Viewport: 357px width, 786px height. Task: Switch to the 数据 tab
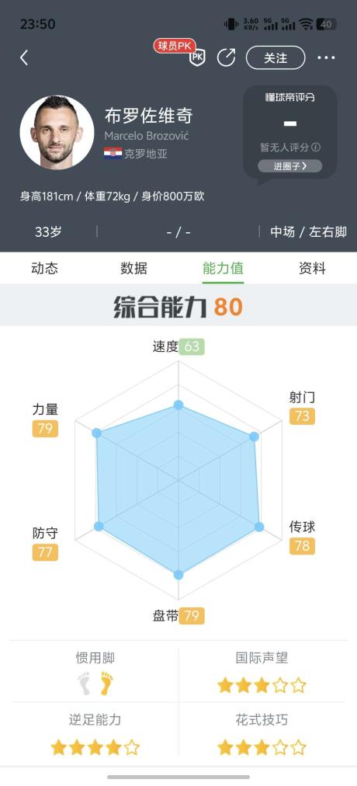[133, 268]
